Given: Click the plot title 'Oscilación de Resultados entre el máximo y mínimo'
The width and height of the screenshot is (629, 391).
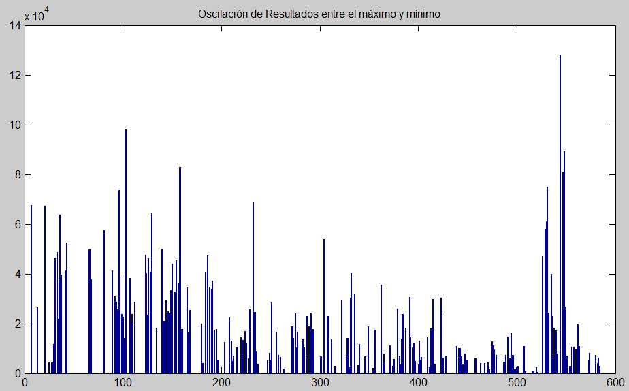Looking at the screenshot, I should 319,14.
